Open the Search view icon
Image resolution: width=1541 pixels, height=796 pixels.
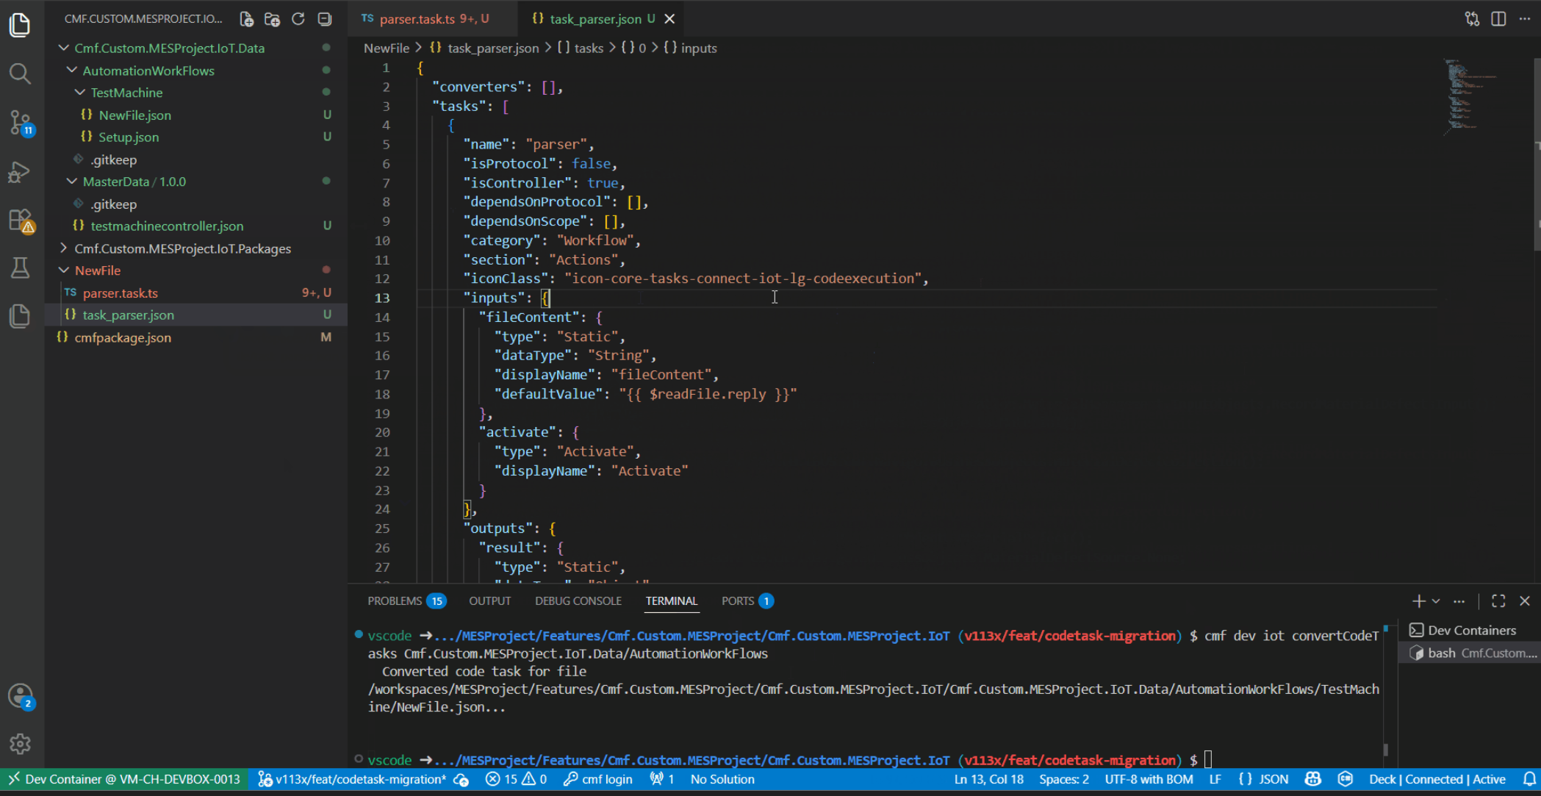click(20, 73)
